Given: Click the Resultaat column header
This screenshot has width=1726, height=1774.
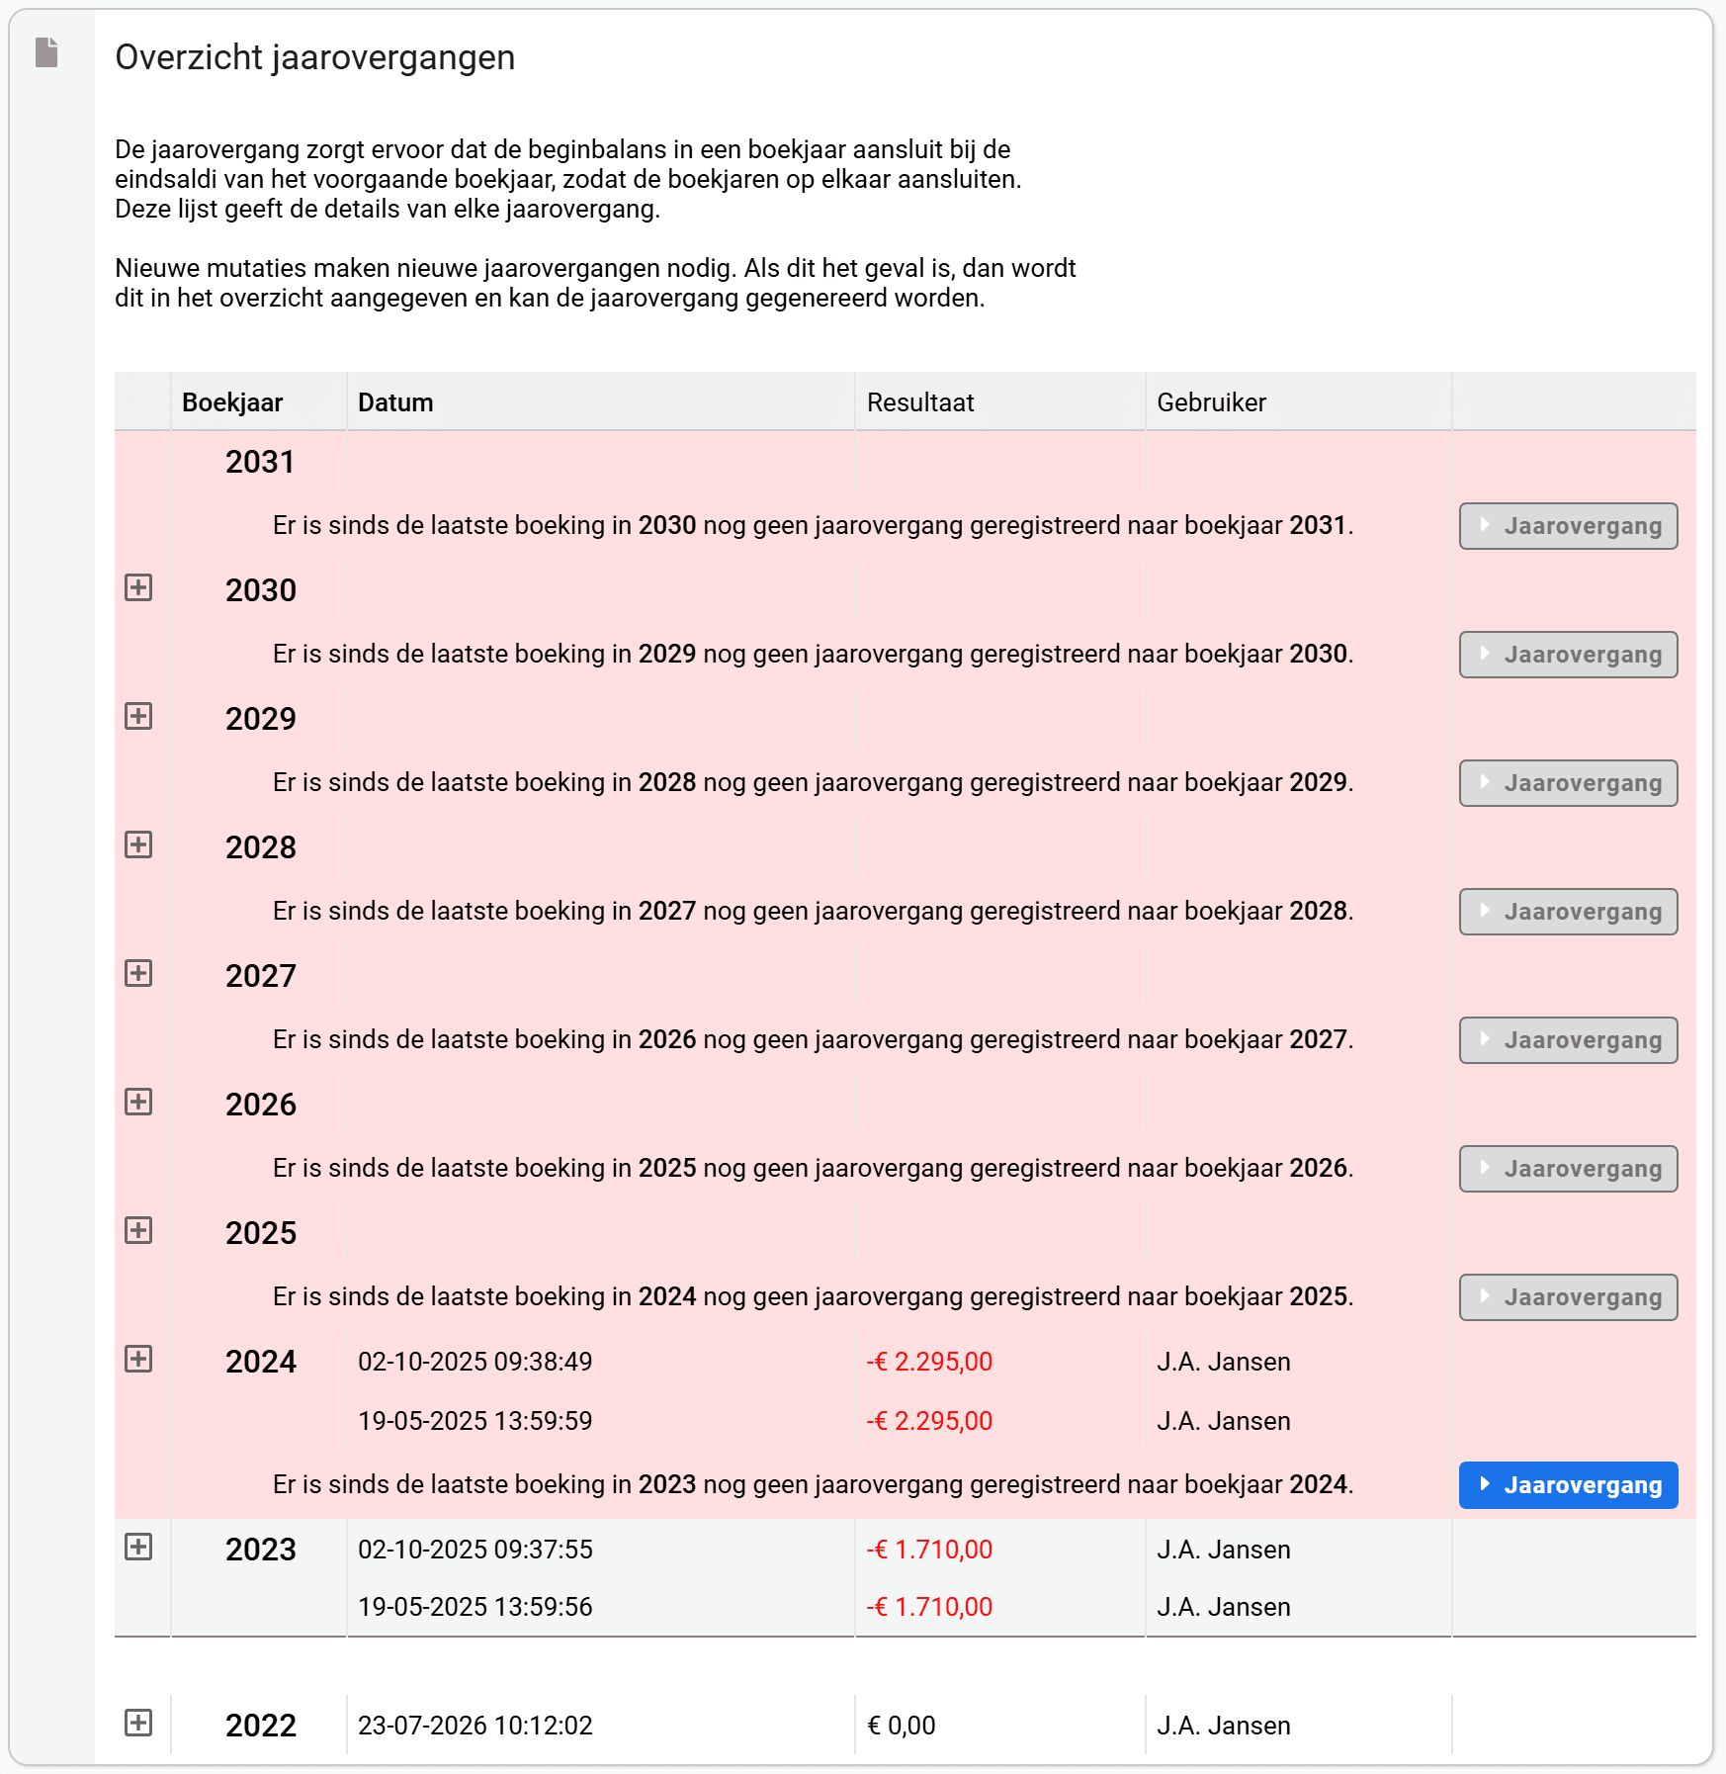Looking at the screenshot, I should [1000, 402].
